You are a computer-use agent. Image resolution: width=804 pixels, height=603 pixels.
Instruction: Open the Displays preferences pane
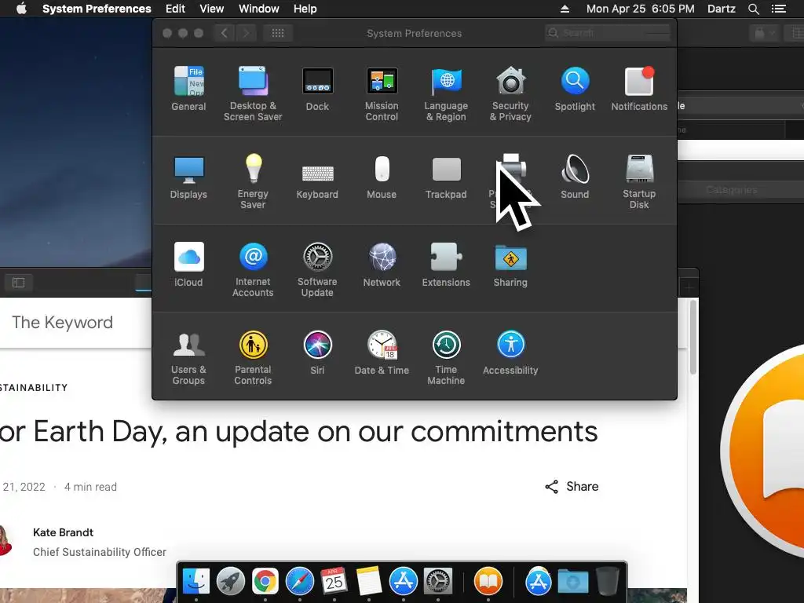[x=188, y=177]
